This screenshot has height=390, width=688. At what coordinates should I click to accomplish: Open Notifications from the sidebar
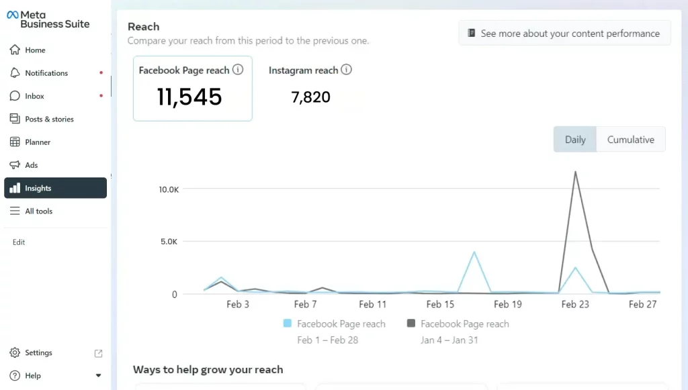coord(15,72)
